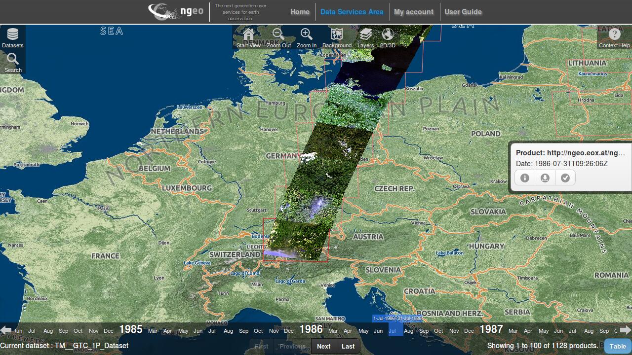Open Data Services Area
Image resolution: width=632 pixels, height=355 pixels.
coord(352,12)
